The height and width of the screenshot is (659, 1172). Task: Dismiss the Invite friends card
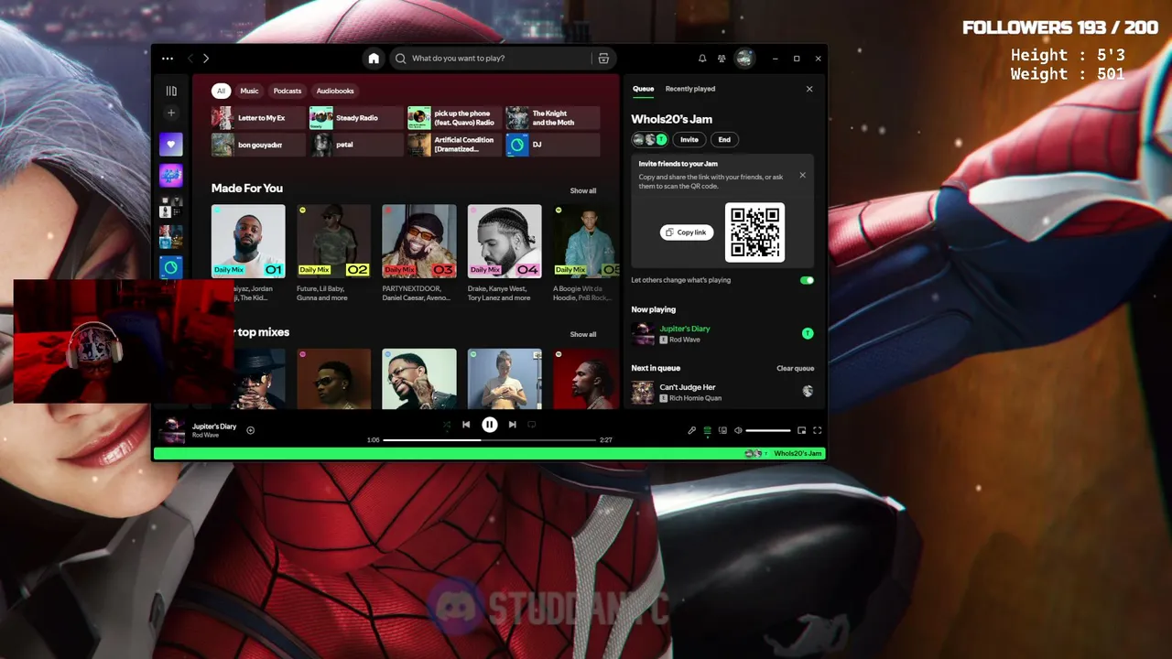pos(803,175)
